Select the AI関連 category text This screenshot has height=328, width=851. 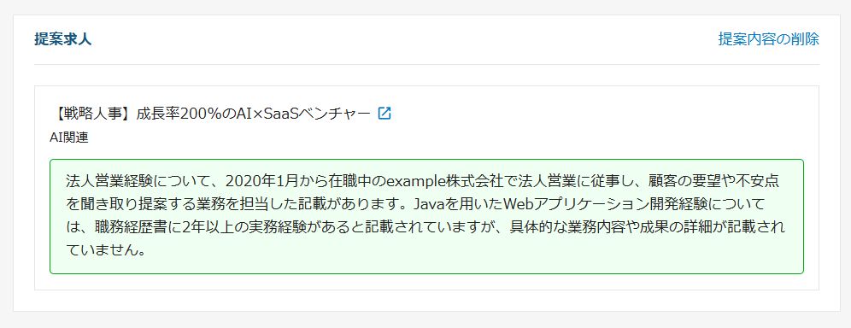69,138
